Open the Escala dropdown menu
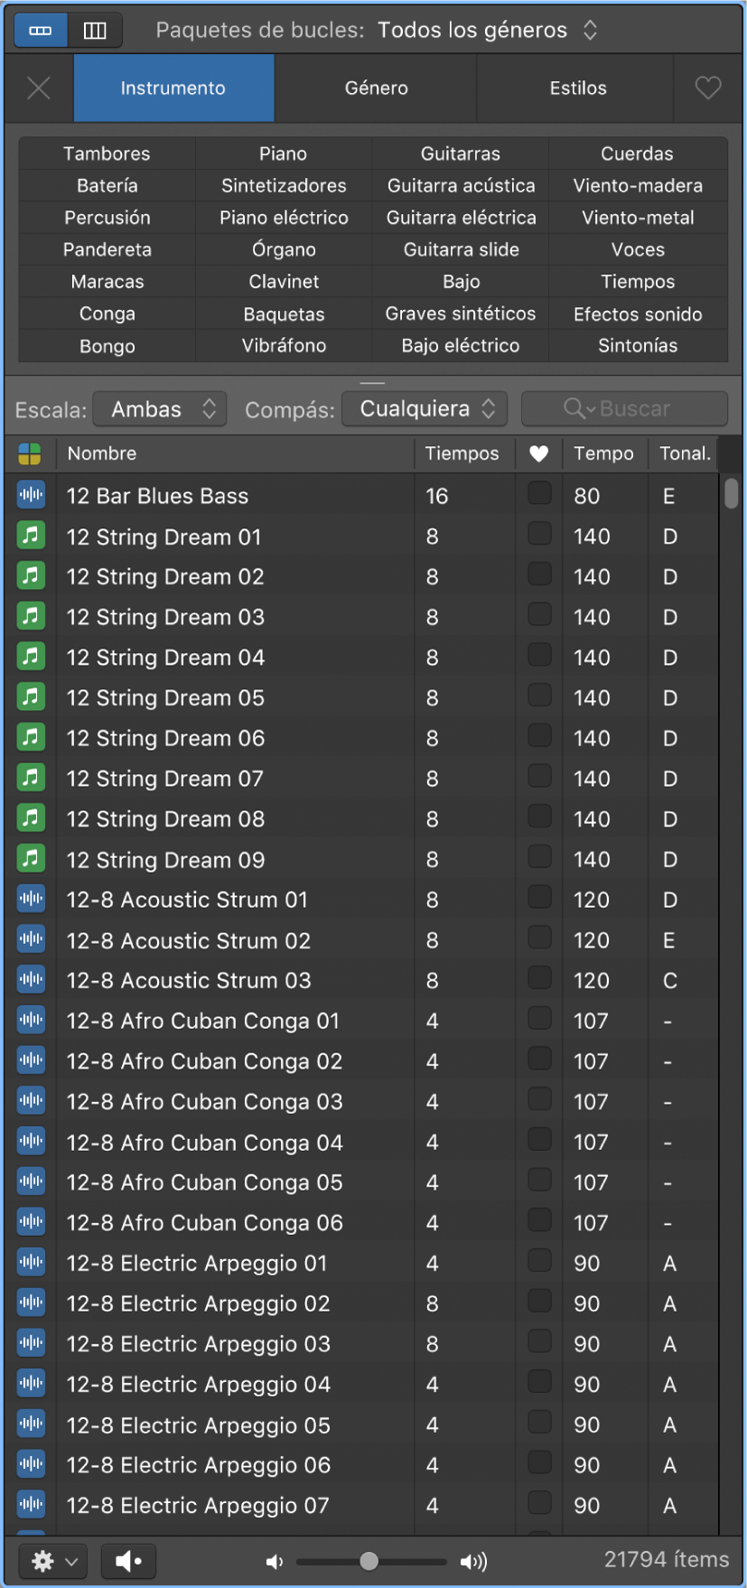The width and height of the screenshot is (747, 1588). point(160,409)
